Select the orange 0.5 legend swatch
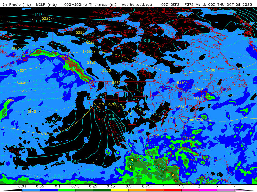The height and width of the screenshot is (192, 257). coord(137,190)
